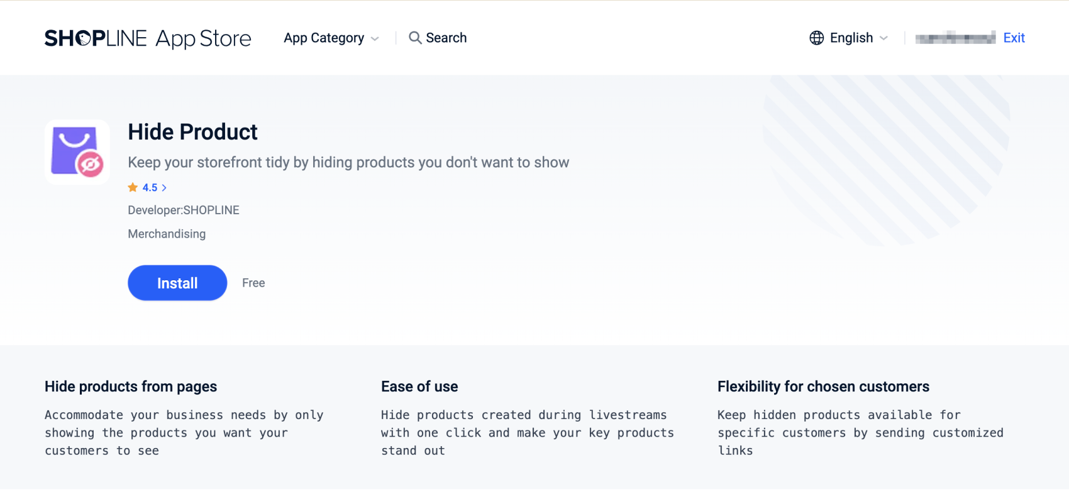The width and height of the screenshot is (1069, 492).
Task: Click the orange rating star icon
Action: click(x=133, y=187)
